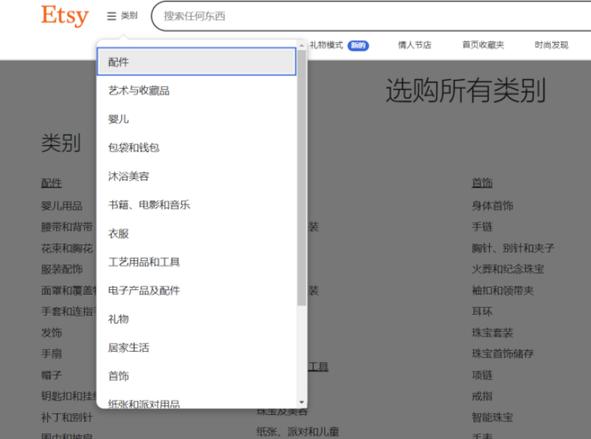Open the 发饰 subcategory link
The width and height of the screenshot is (591, 439).
tap(51, 332)
